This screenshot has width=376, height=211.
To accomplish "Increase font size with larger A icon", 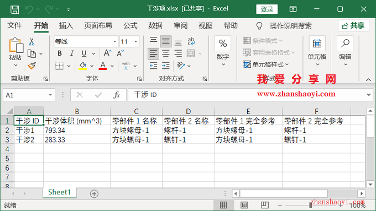I will (107, 53).
